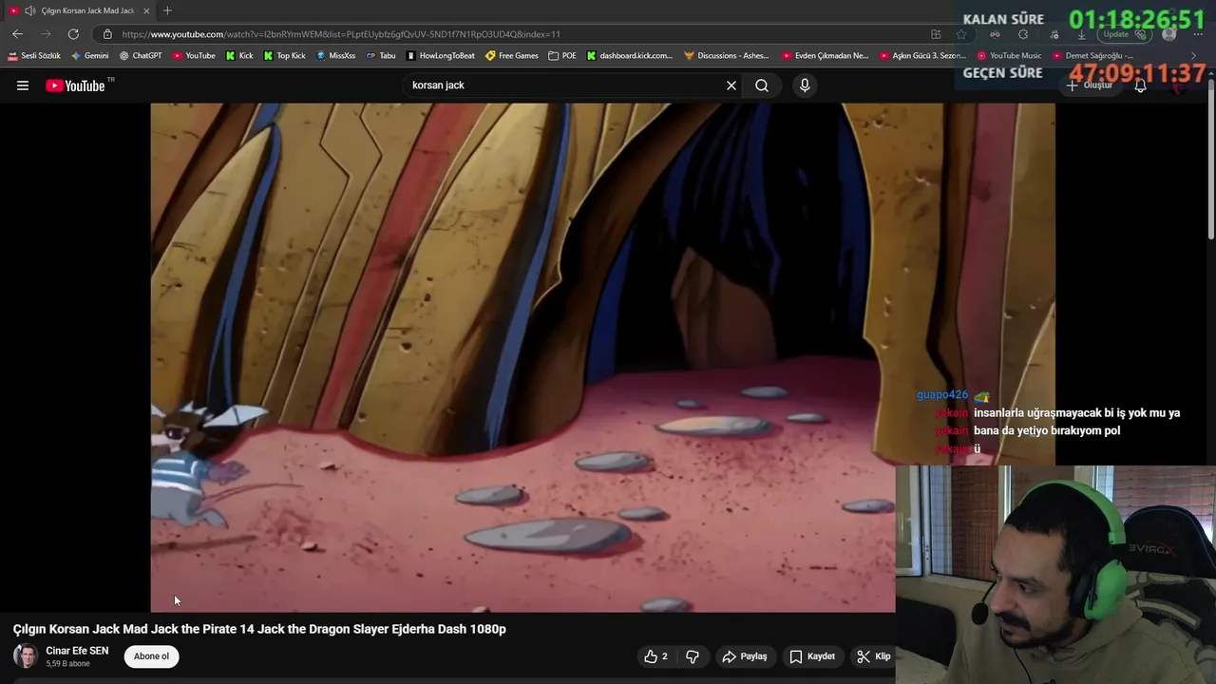This screenshot has height=684, width=1216.
Task: Show more bookmarks with the chevron
Action: 1194,56
